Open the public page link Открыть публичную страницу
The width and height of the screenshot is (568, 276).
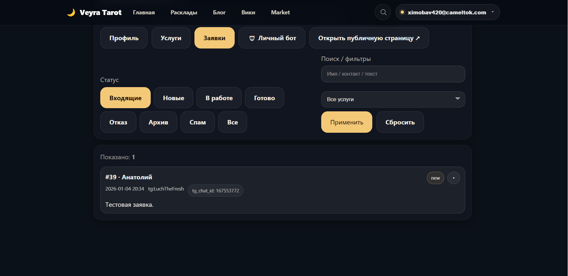tap(369, 38)
